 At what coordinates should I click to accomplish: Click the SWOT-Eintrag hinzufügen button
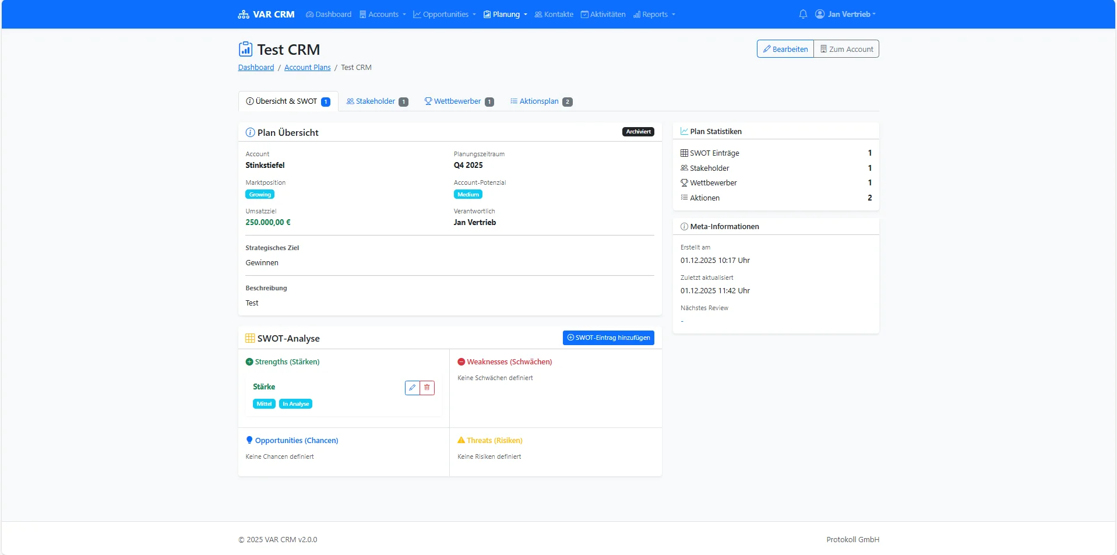[x=608, y=338]
